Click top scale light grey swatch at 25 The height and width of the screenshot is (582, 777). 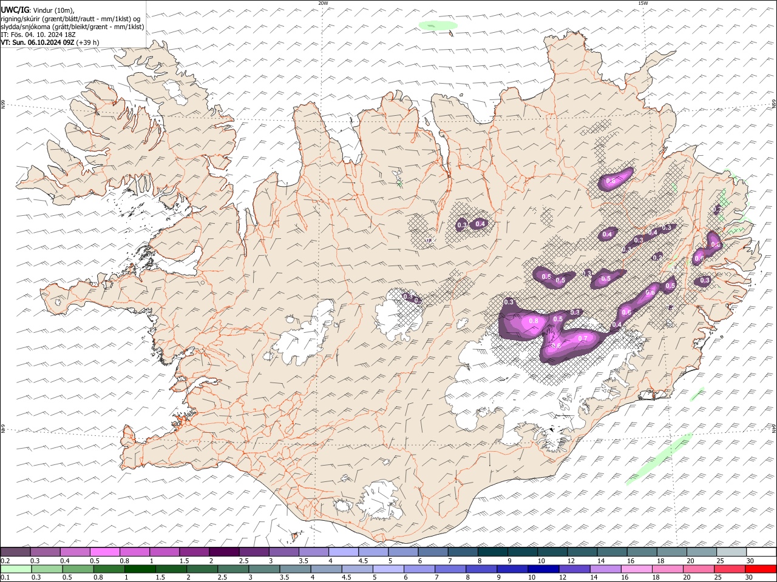(x=731, y=552)
